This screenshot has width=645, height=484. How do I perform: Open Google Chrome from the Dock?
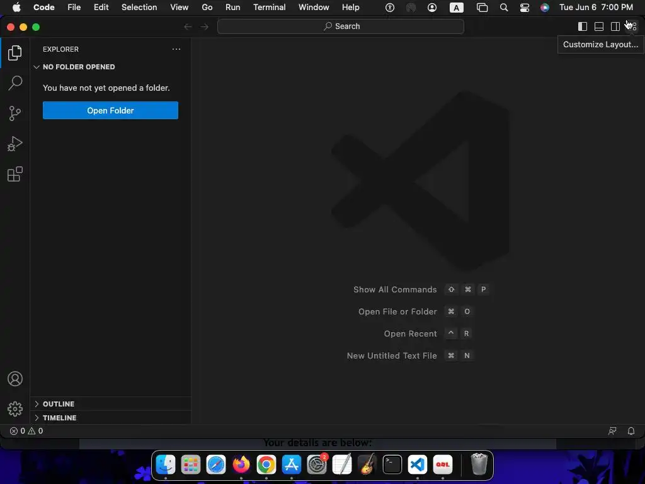click(x=266, y=464)
